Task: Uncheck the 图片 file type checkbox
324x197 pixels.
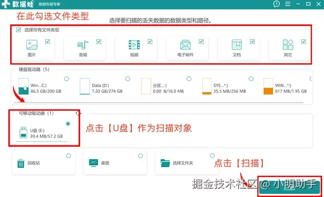Action: (48, 42)
